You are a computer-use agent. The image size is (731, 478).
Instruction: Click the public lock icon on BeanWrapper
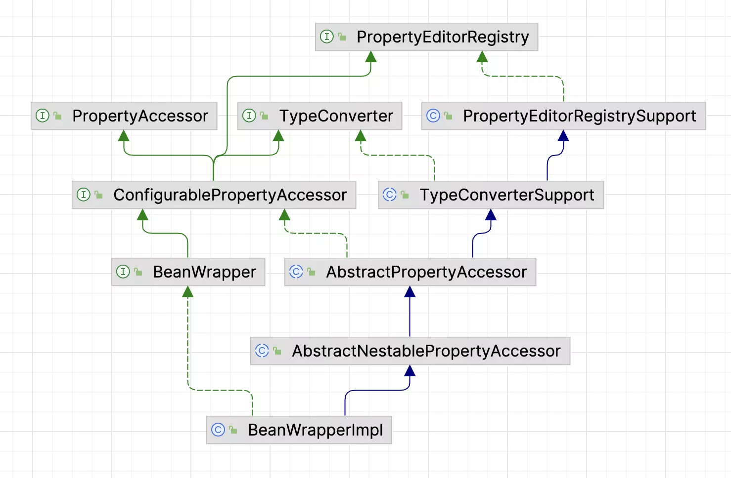138,272
